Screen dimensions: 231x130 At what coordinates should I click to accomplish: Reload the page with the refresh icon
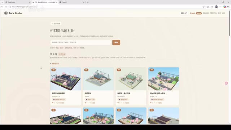click(6, 7)
